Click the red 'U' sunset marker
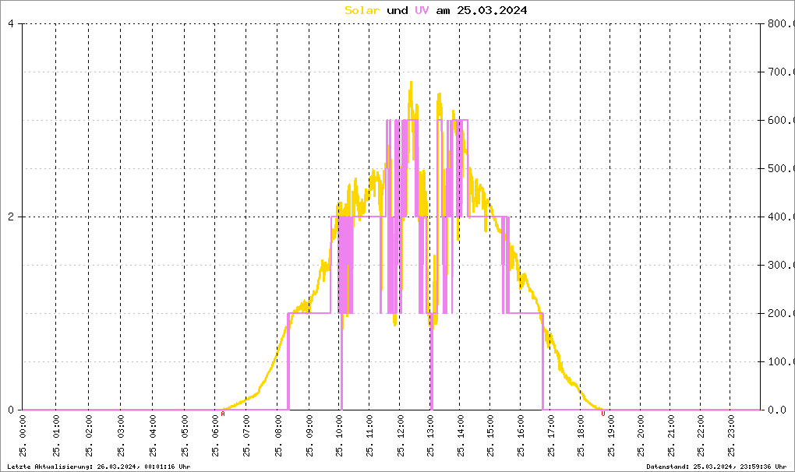Screen dimensions: 795x472 coord(602,414)
